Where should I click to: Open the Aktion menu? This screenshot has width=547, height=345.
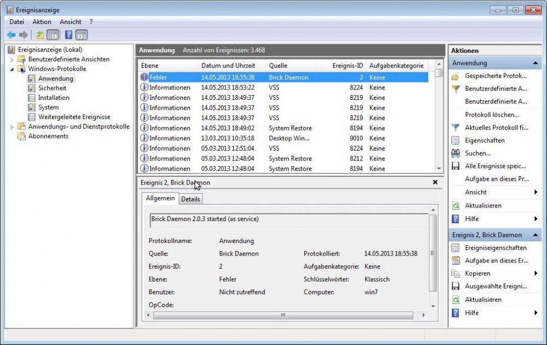(x=42, y=22)
